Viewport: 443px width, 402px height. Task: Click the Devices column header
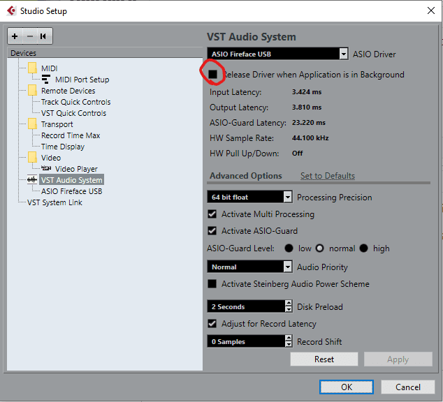[x=105, y=53]
